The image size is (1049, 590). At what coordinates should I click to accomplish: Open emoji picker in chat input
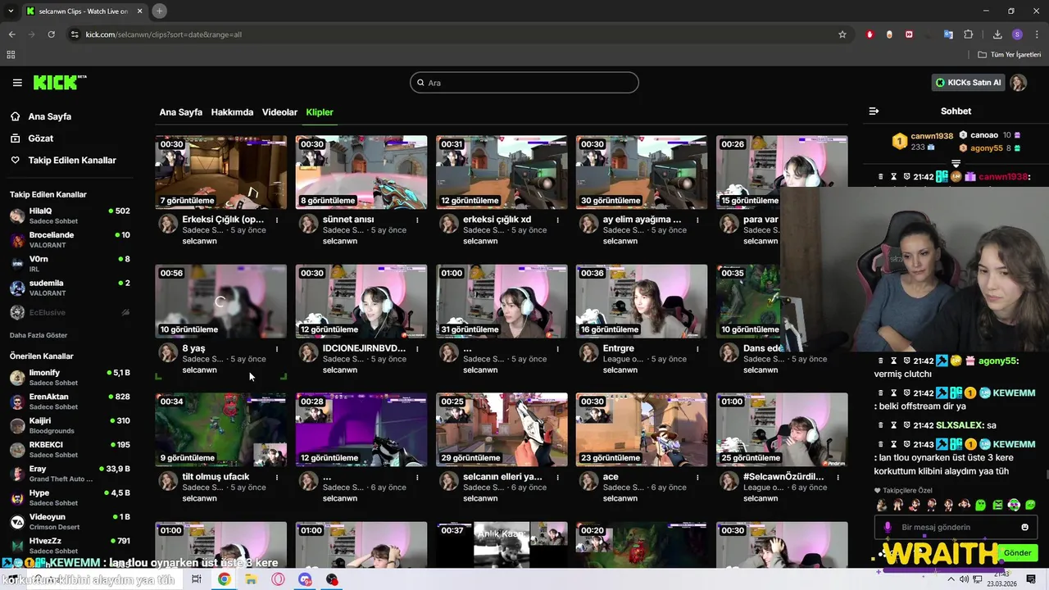pos(1024,527)
